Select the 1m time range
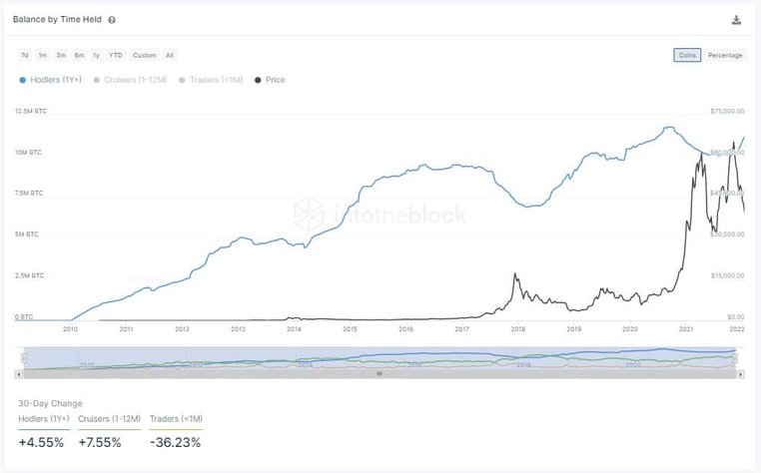 [43, 56]
